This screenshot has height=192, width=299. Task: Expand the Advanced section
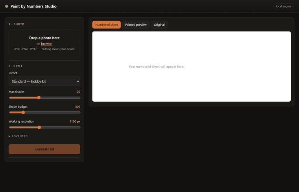pos(18,136)
